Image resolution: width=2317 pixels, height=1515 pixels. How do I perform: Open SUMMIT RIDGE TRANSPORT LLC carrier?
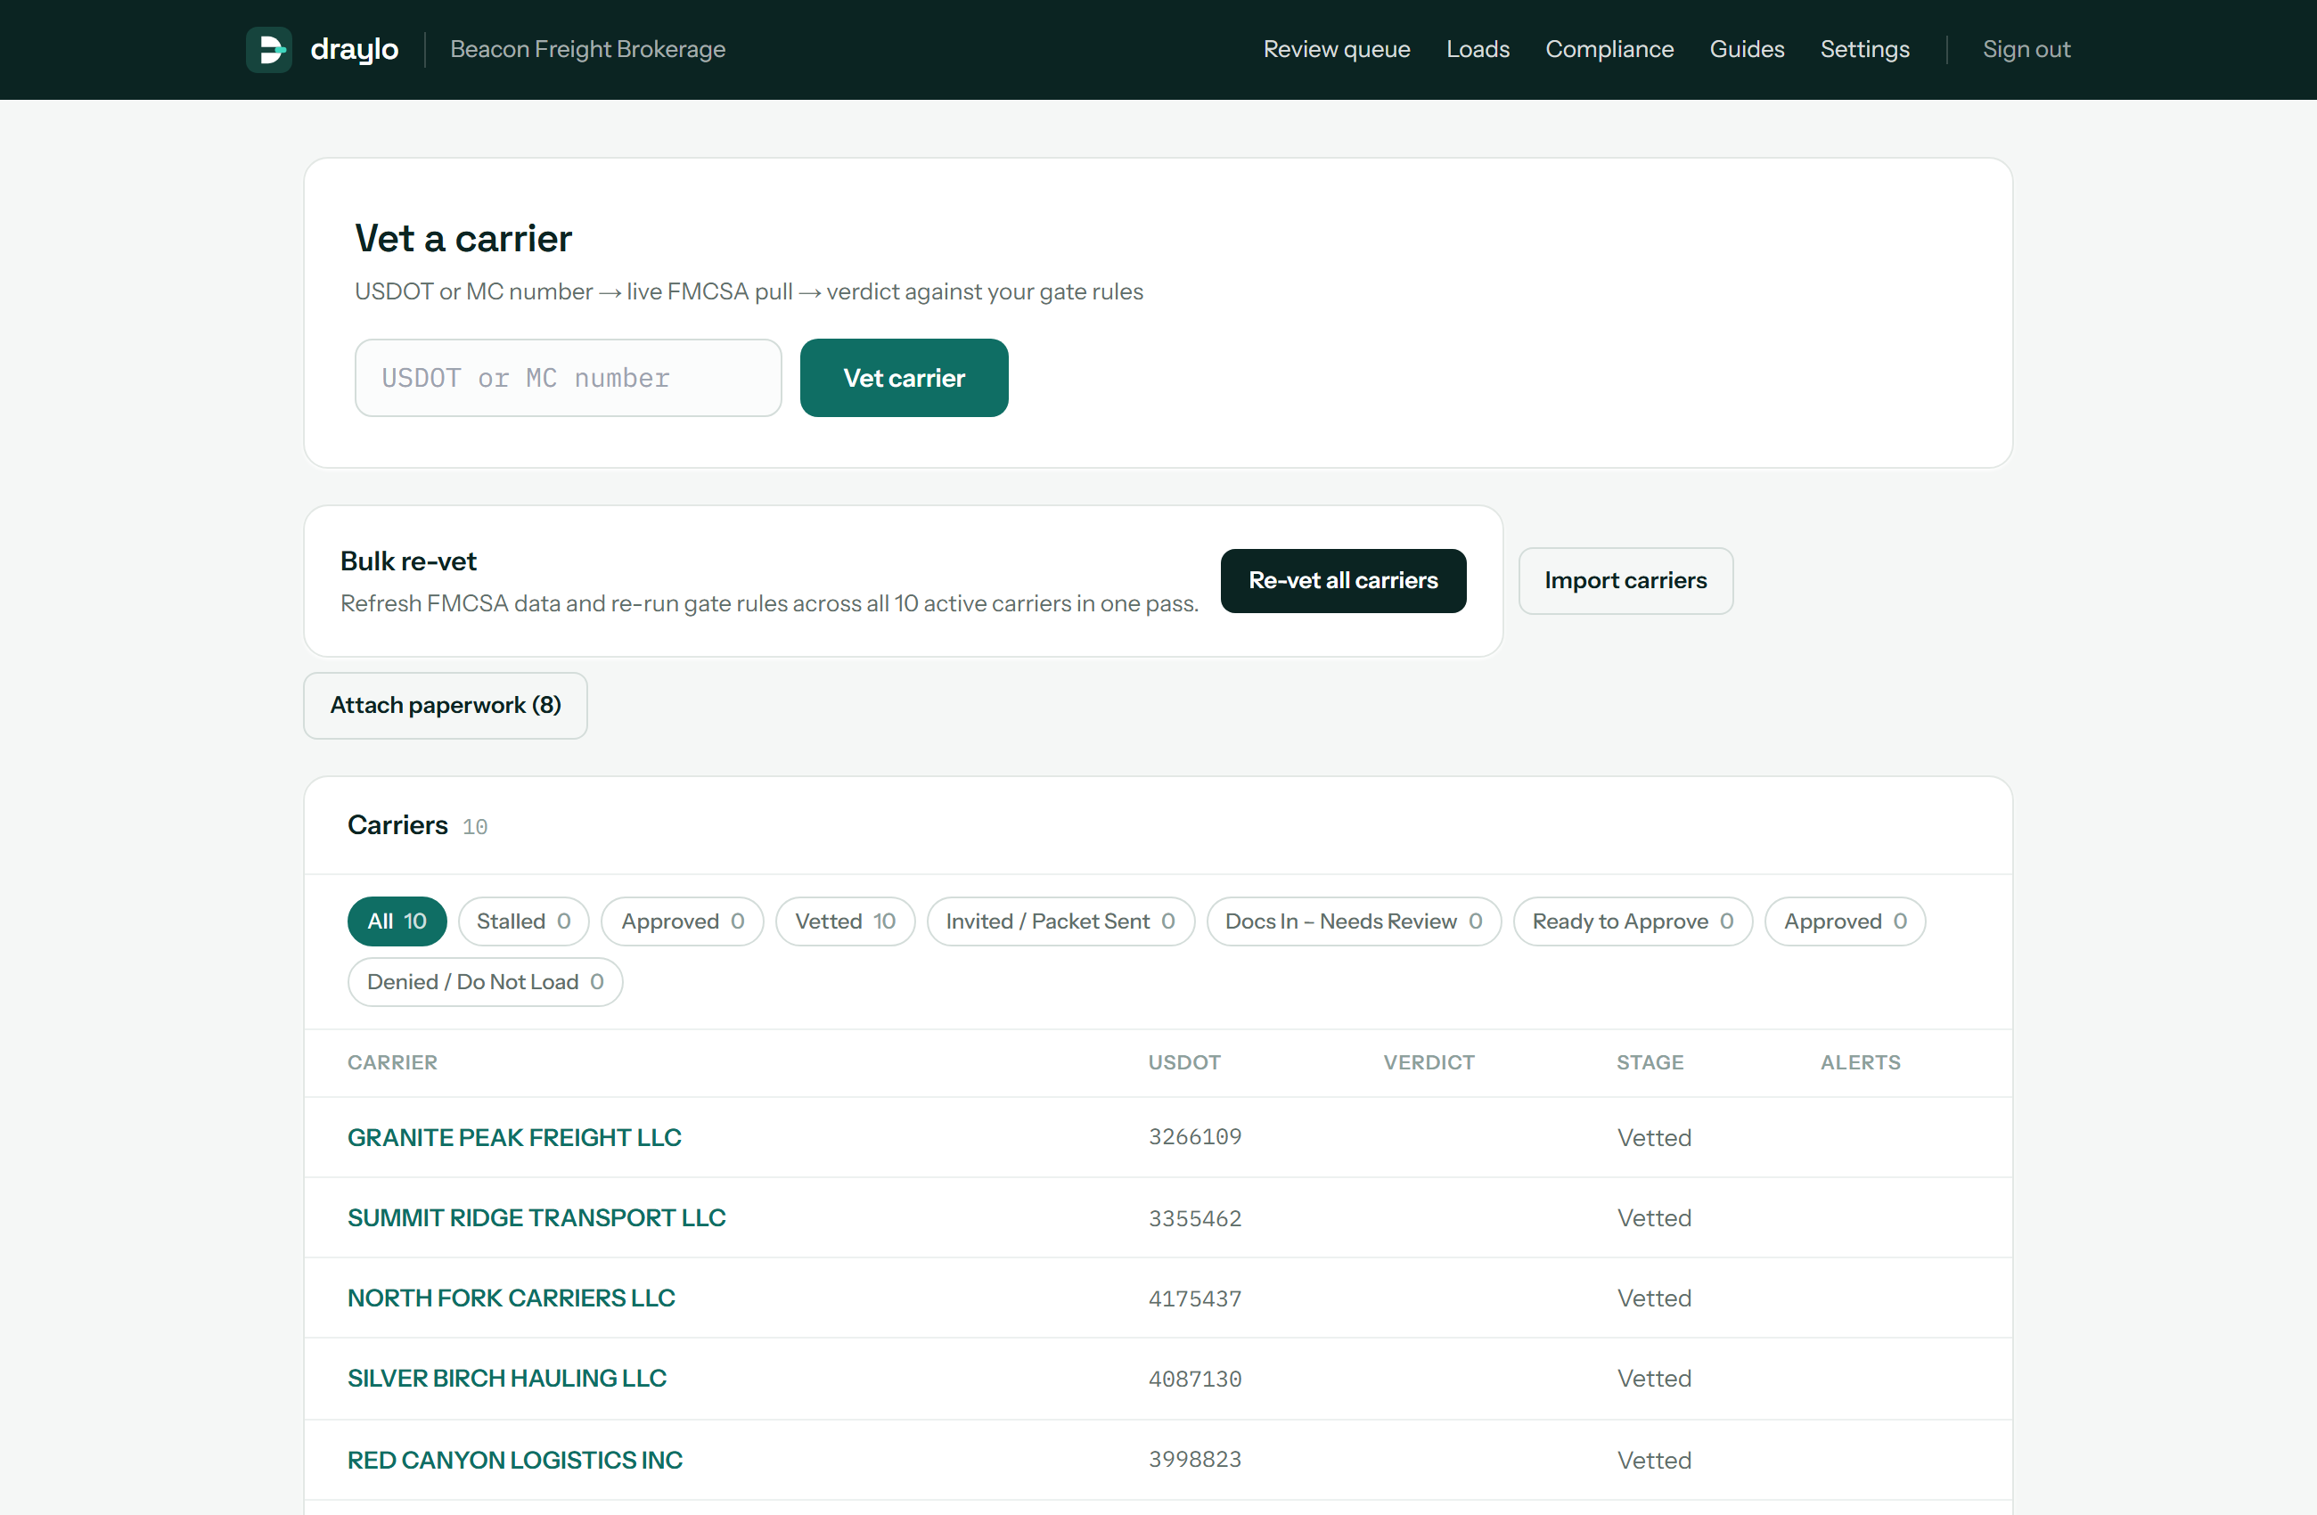[536, 1217]
